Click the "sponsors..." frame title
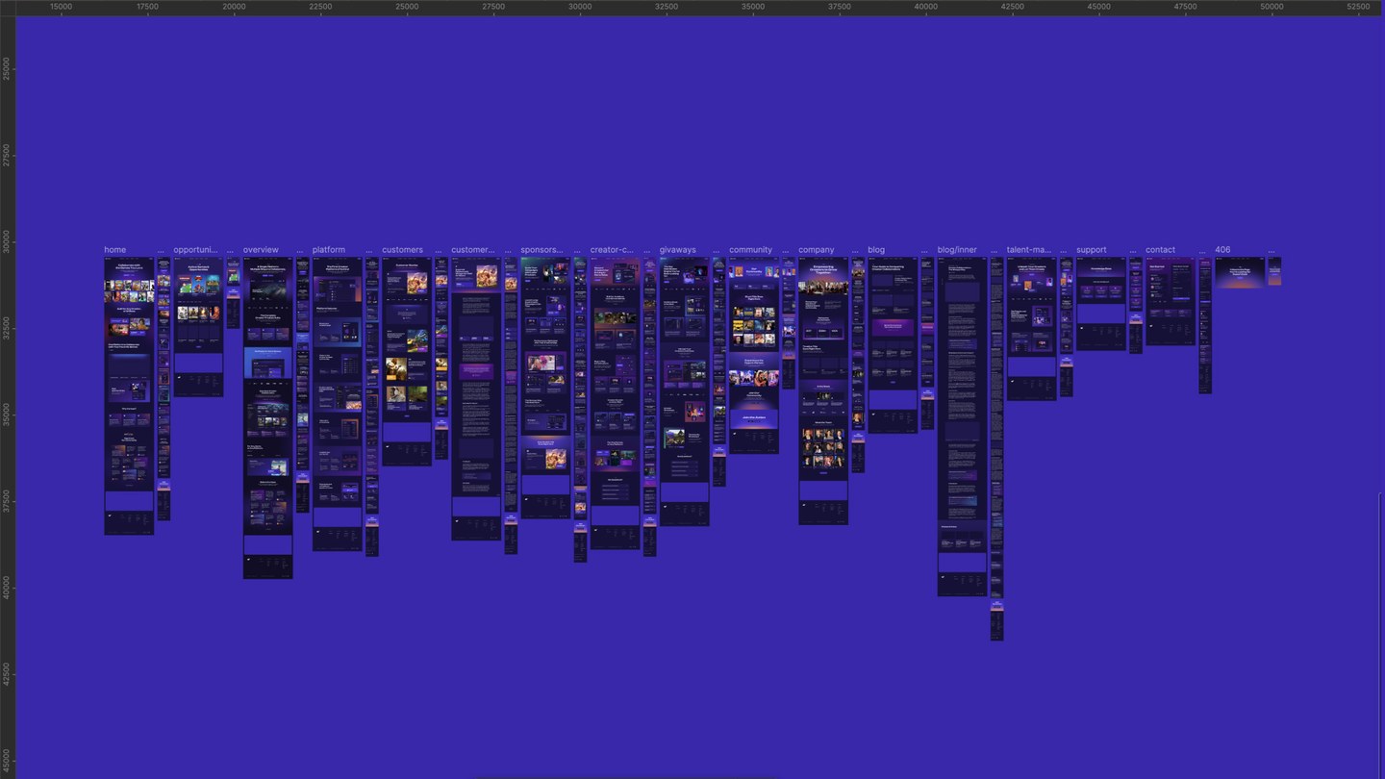This screenshot has width=1385, height=779. point(541,250)
